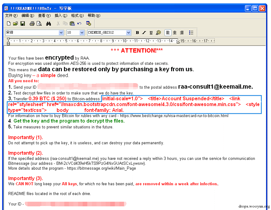The image size is (271, 210).
Task: Click the "Importantly (2)." heading
Action: [25, 153]
